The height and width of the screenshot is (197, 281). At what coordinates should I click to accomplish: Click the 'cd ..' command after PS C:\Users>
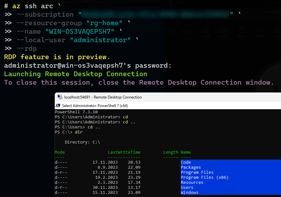(x=94, y=127)
